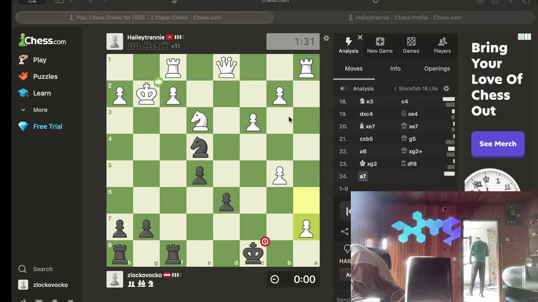Screen dimensions: 538x302
Task: Close the analysis panel with the X
Action: click(x=360, y=37)
